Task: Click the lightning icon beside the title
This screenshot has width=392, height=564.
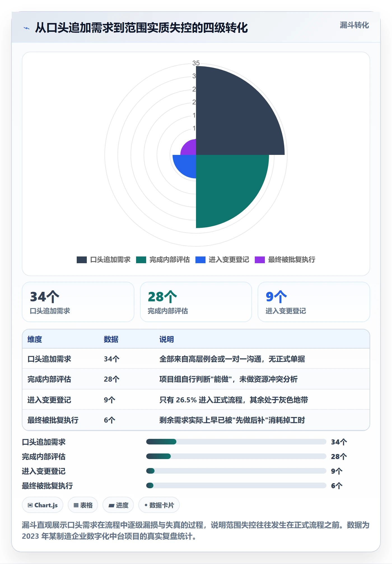Action: [27, 28]
